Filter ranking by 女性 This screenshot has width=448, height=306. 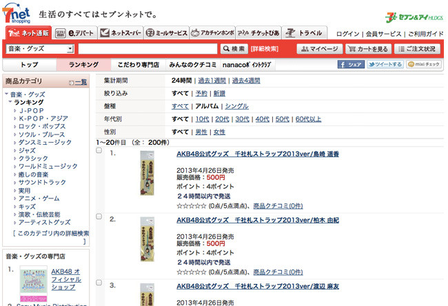point(219,132)
